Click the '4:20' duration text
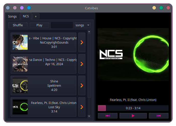176x126 pixels. (54, 90)
